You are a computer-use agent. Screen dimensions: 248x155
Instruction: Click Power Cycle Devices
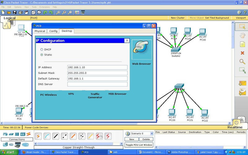37,127
